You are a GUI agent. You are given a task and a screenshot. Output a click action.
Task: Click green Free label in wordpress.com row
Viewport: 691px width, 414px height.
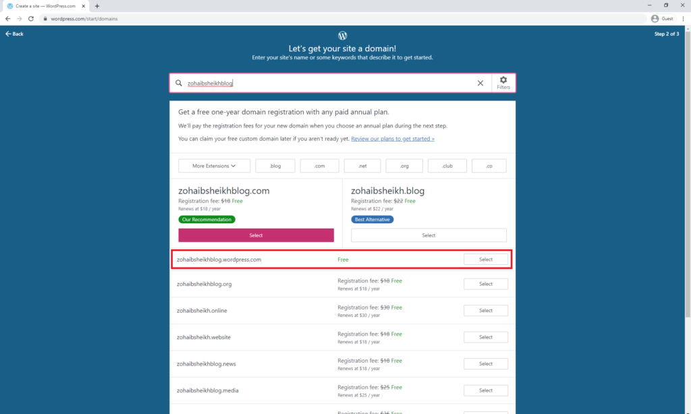343,260
